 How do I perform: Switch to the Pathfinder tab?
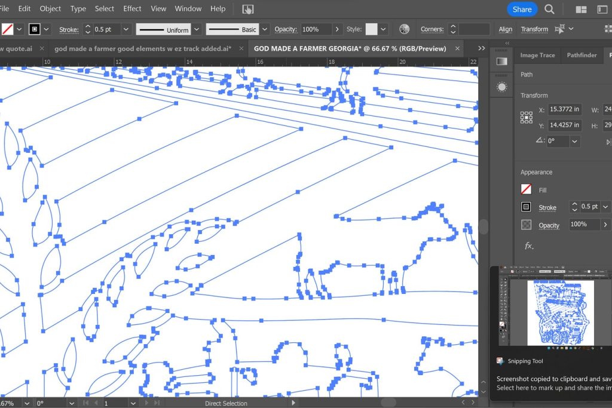[x=582, y=55]
